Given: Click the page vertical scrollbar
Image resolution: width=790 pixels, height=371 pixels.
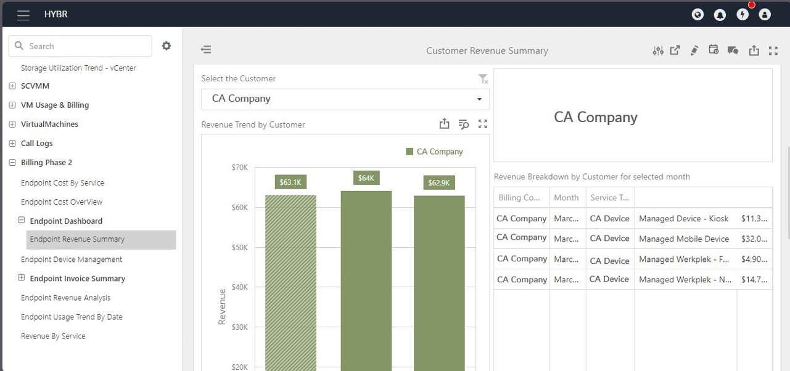Looking at the screenshot, I should pyautogui.click(x=788, y=192).
